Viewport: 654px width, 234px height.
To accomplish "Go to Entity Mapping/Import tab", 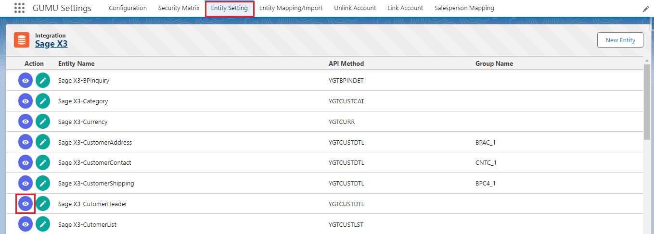I will coord(291,8).
